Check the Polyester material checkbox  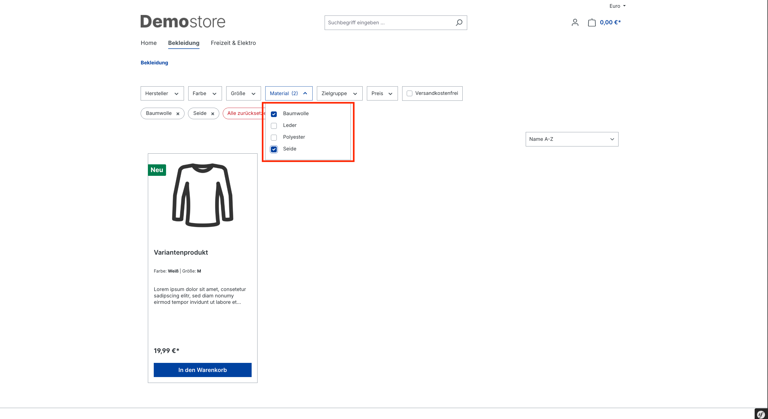click(x=274, y=137)
